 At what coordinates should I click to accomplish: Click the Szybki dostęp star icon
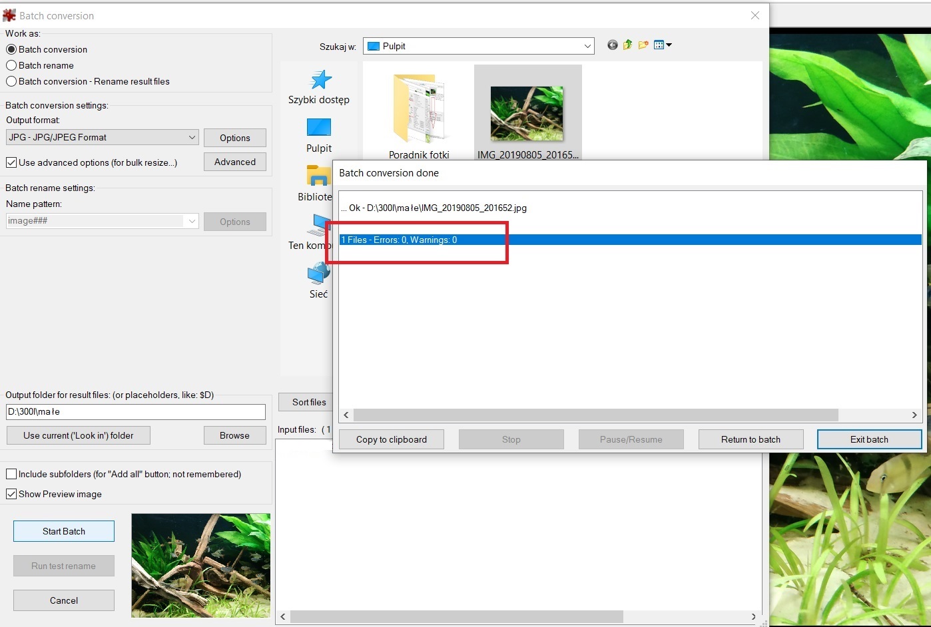tap(321, 80)
